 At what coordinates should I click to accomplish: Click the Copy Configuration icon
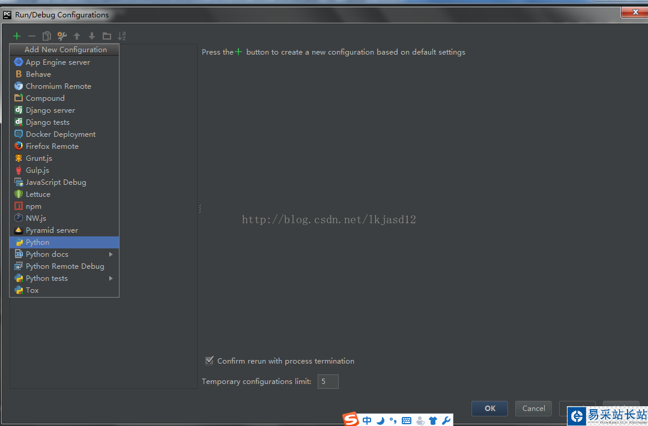coord(47,37)
